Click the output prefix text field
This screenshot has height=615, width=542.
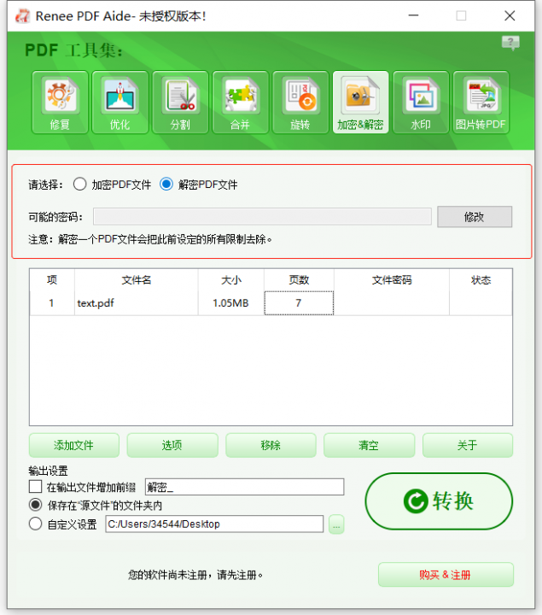244,487
